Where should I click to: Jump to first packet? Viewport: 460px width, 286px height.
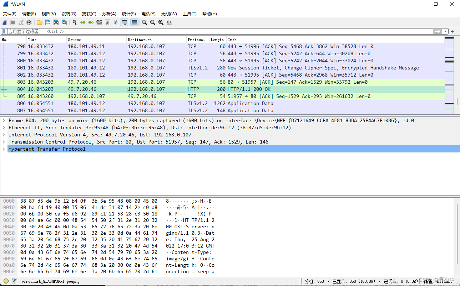107,22
